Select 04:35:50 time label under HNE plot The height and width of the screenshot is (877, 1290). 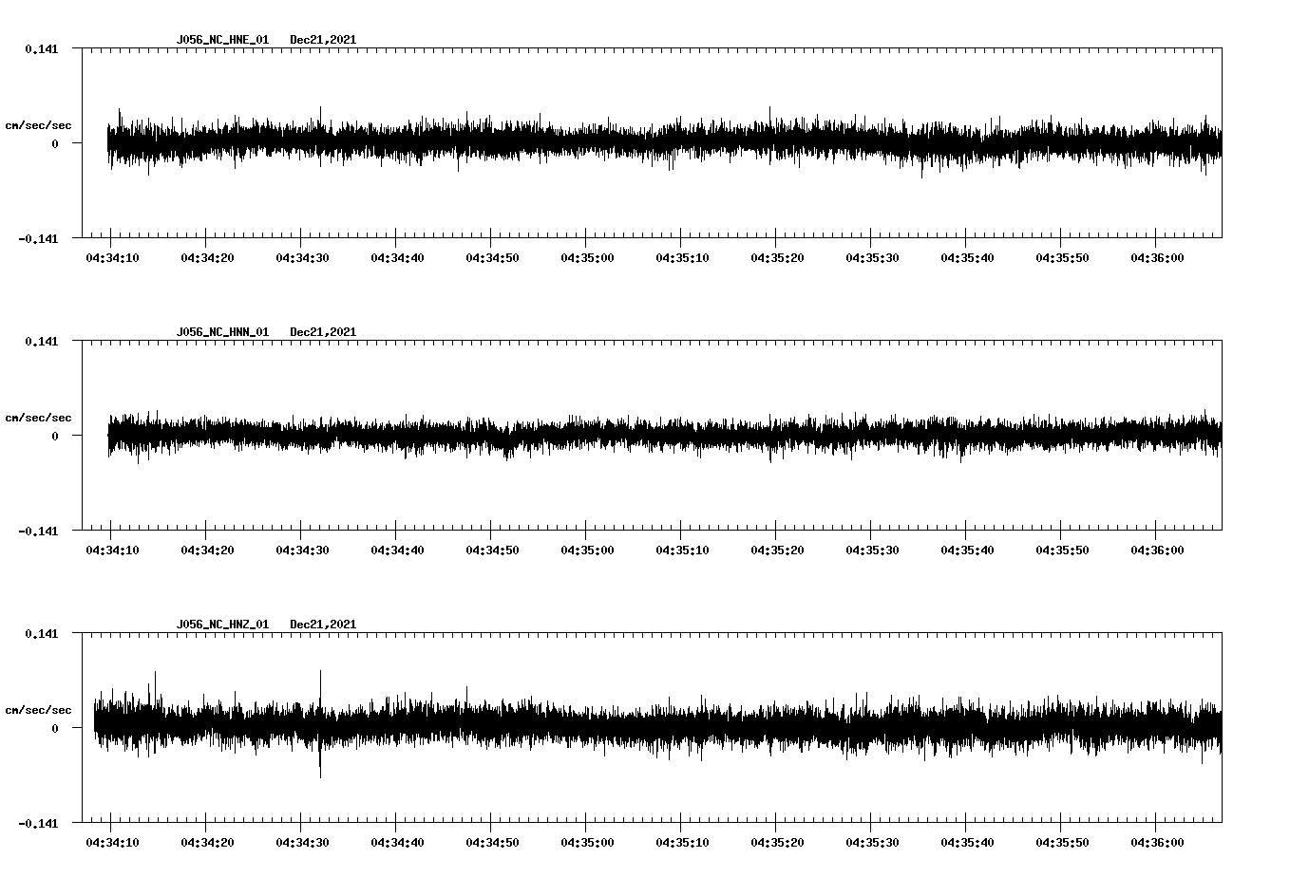(1062, 258)
